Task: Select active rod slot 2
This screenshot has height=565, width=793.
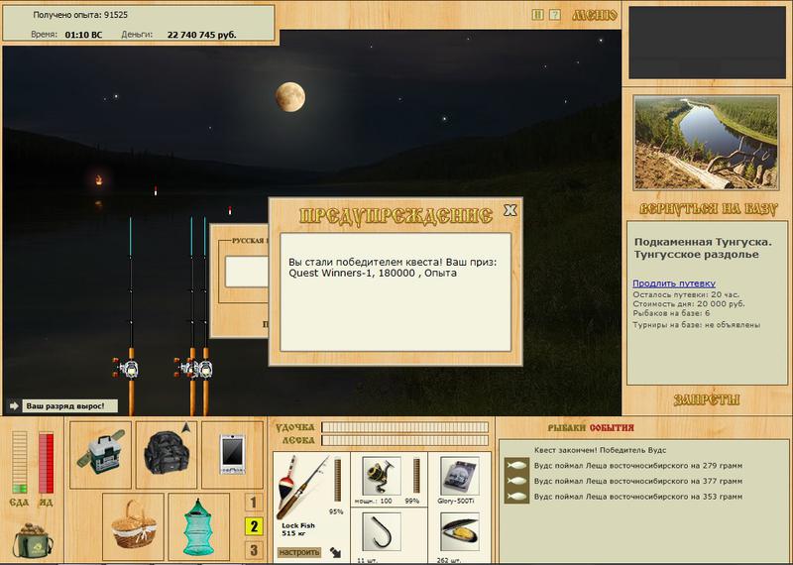Action: click(254, 526)
